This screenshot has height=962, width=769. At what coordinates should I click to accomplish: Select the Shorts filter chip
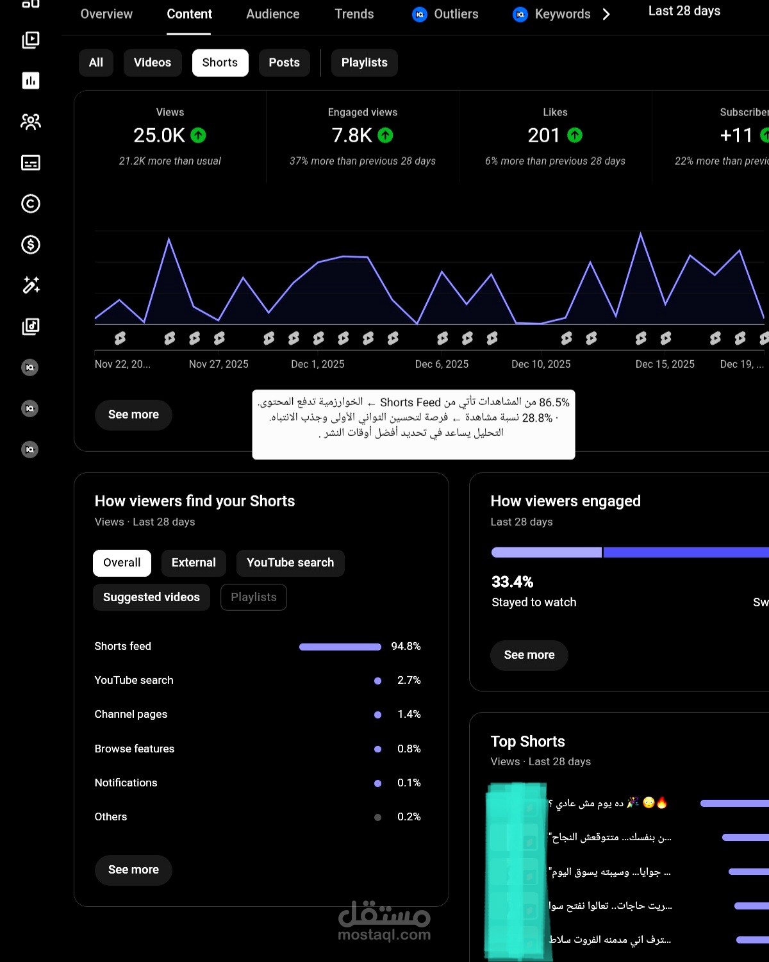[x=220, y=63]
